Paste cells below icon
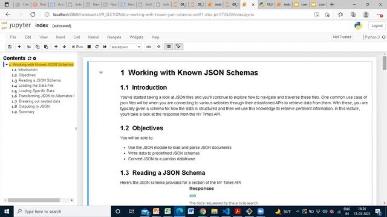Viewport: 387px width, 217px height. (x=46, y=47)
